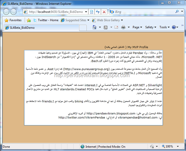Open the Twitter - Home favorite link
186x151 pixels.
46,20
